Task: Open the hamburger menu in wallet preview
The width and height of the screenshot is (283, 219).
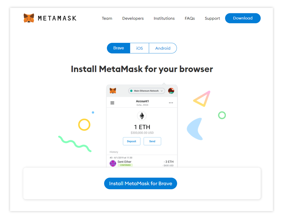Action: point(112,103)
